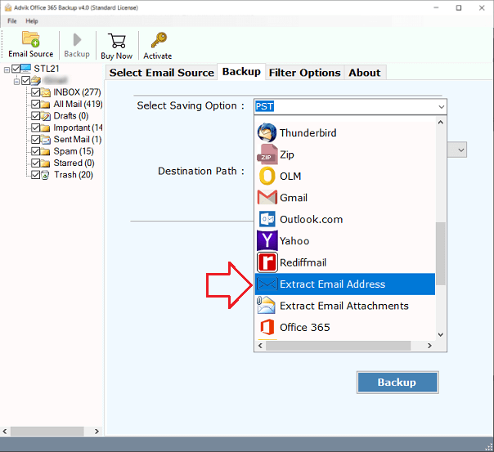This screenshot has height=452, width=494.
Task: Choose Extract Email Address option
Action: pos(345,284)
